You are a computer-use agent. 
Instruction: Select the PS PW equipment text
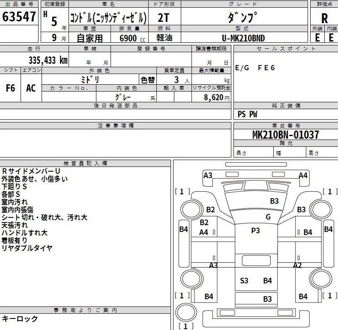click(x=248, y=114)
